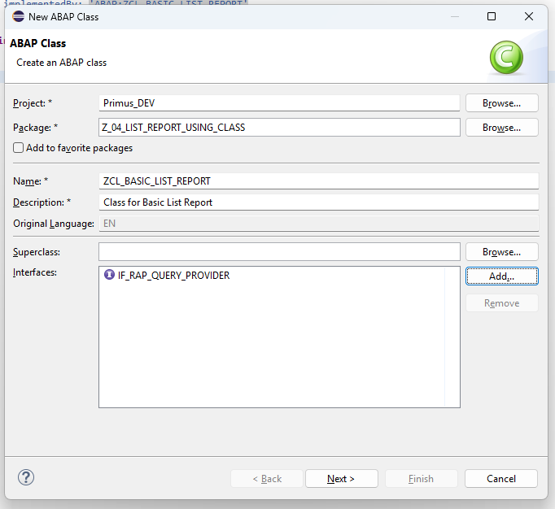Screen dimensions: 555x509
Task: Cancel the New ABAP Class dialog
Action: (x=501, y=479)
